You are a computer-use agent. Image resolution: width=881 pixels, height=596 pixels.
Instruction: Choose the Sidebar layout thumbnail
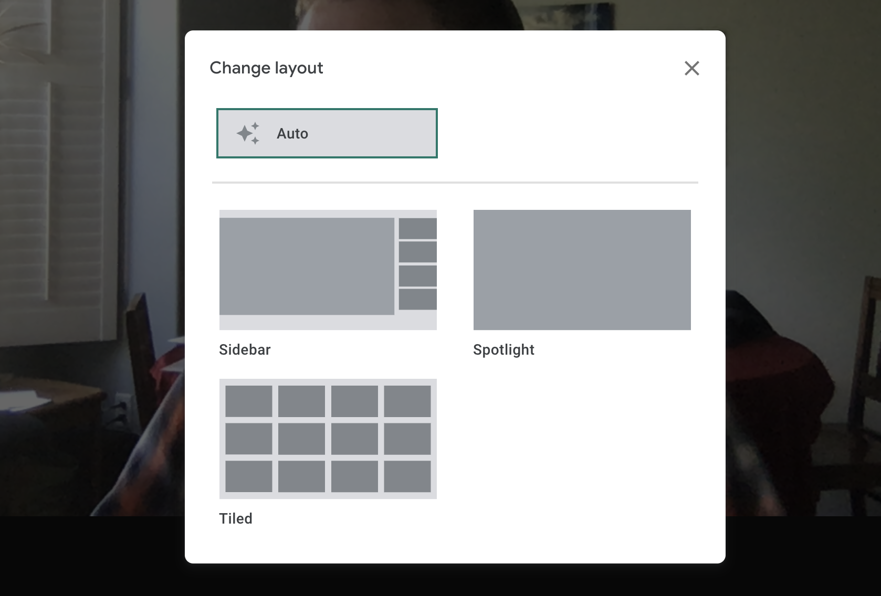click(328, 270)
